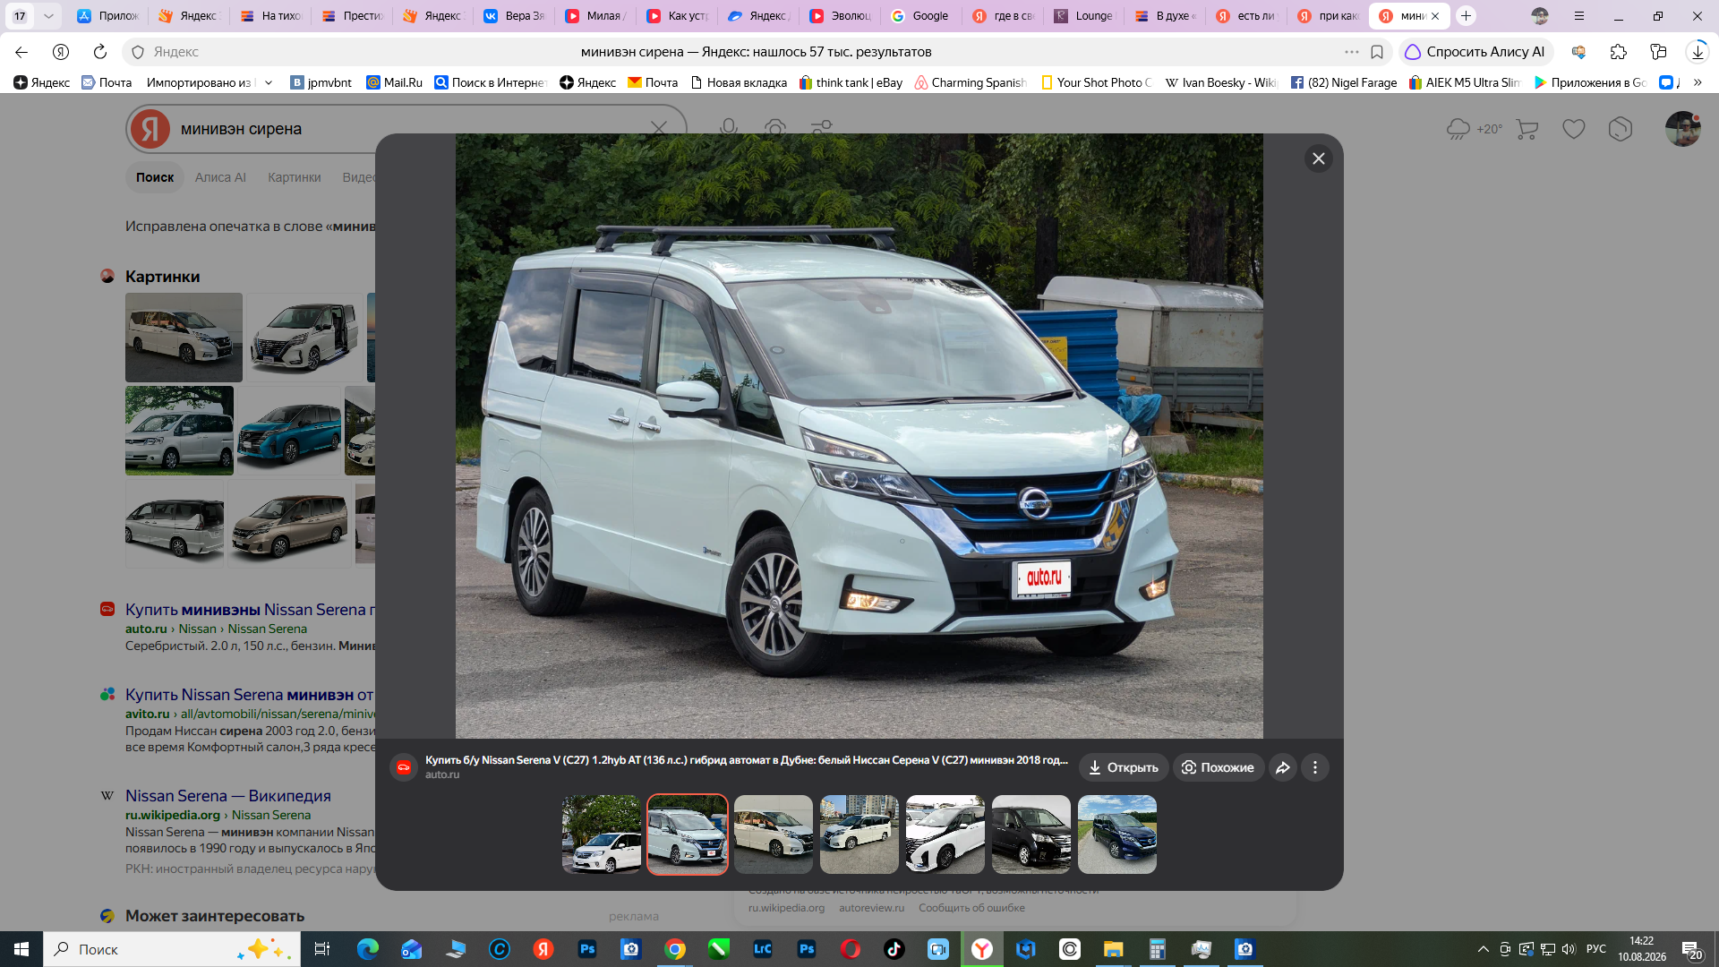Viewport: 1719px width, 967px height.
Task: Open the autoreview.ru source link
Action: point(871,908)
